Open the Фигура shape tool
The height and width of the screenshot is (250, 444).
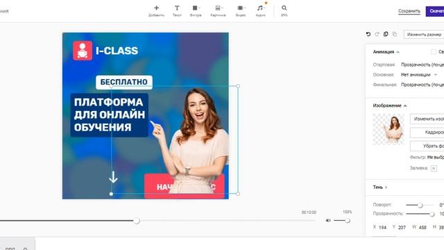[x=196, y=11]
